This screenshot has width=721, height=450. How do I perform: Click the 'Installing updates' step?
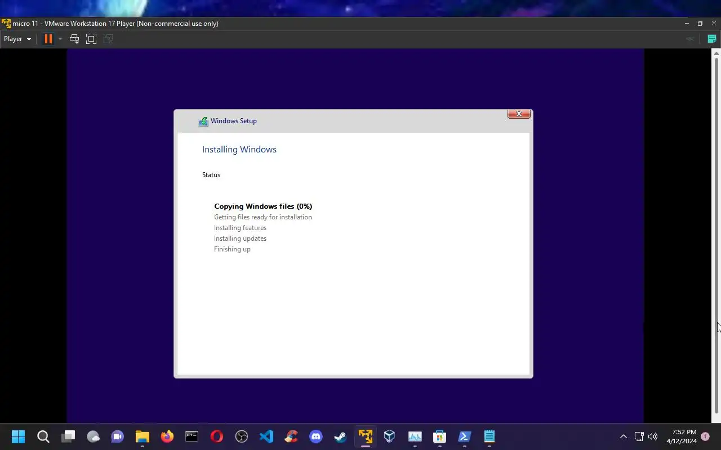[x=240, y=238]
